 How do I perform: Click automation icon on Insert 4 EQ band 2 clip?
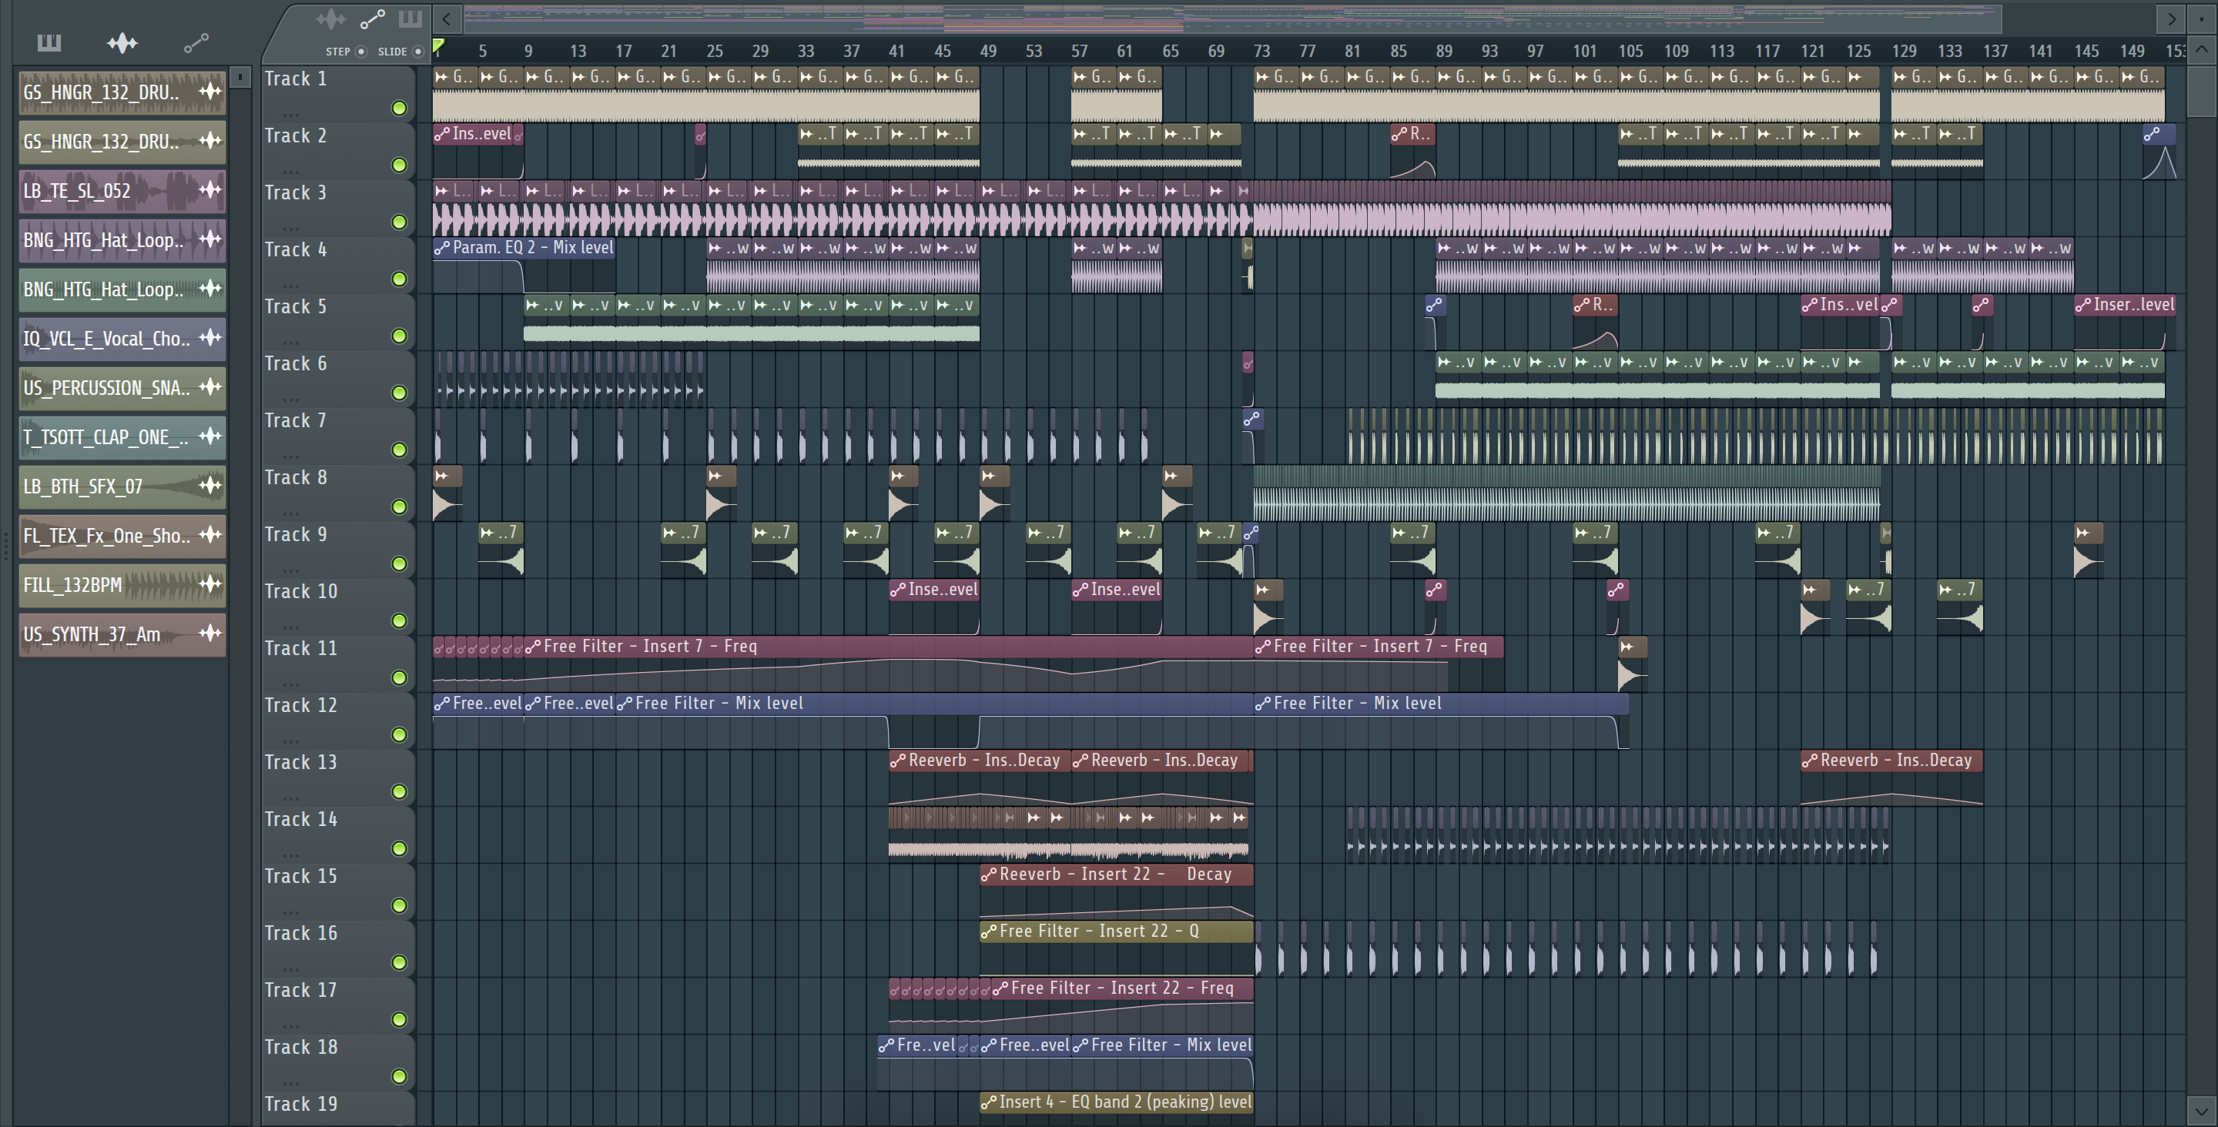pyautogui.click(x=988, y=1102)
